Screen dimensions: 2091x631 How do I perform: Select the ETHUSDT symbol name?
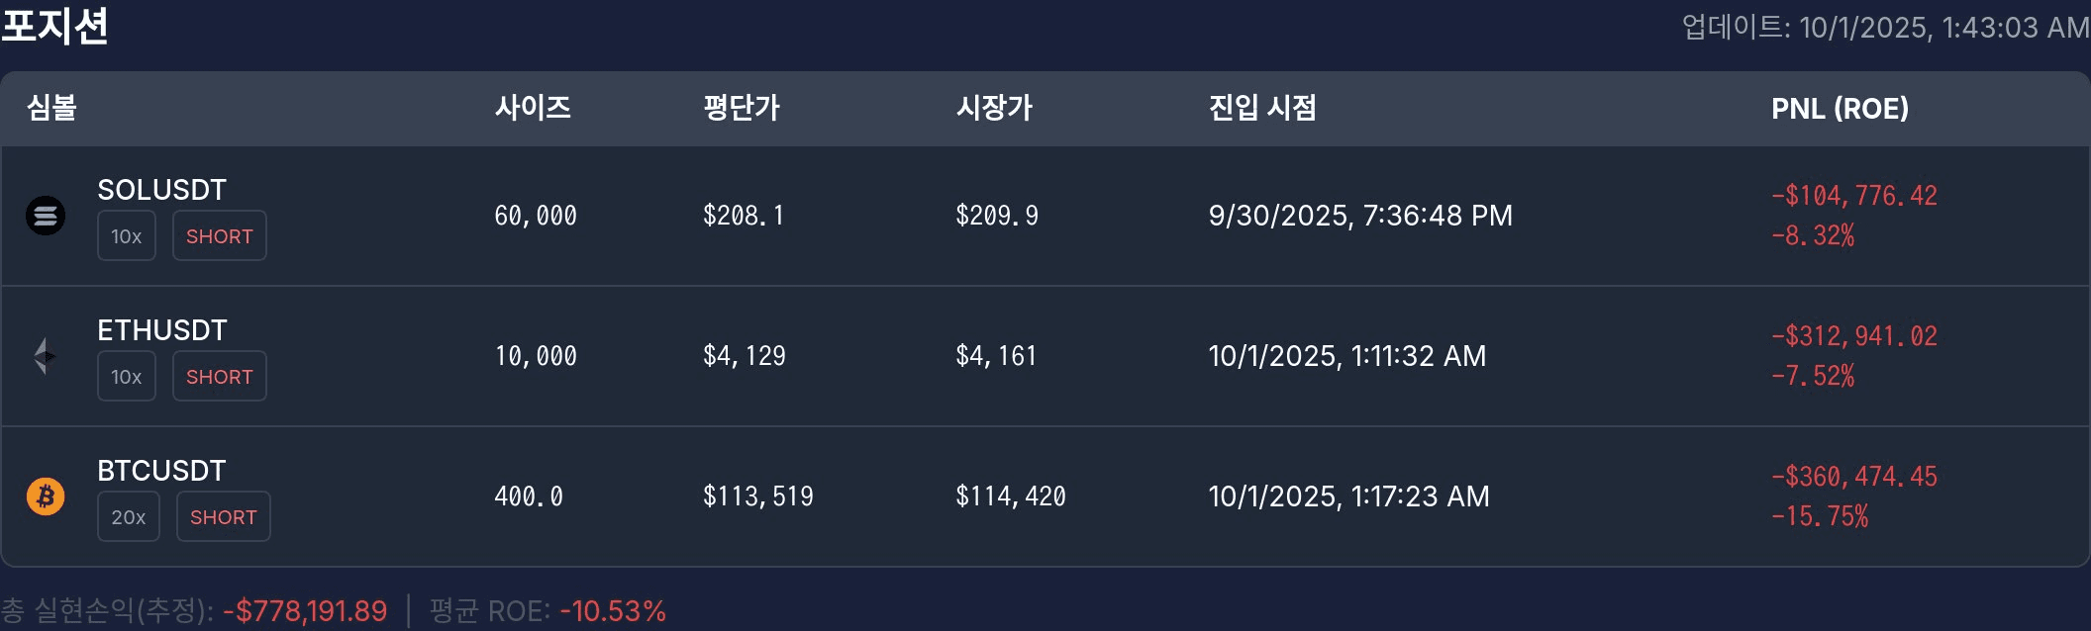point(162,330)
